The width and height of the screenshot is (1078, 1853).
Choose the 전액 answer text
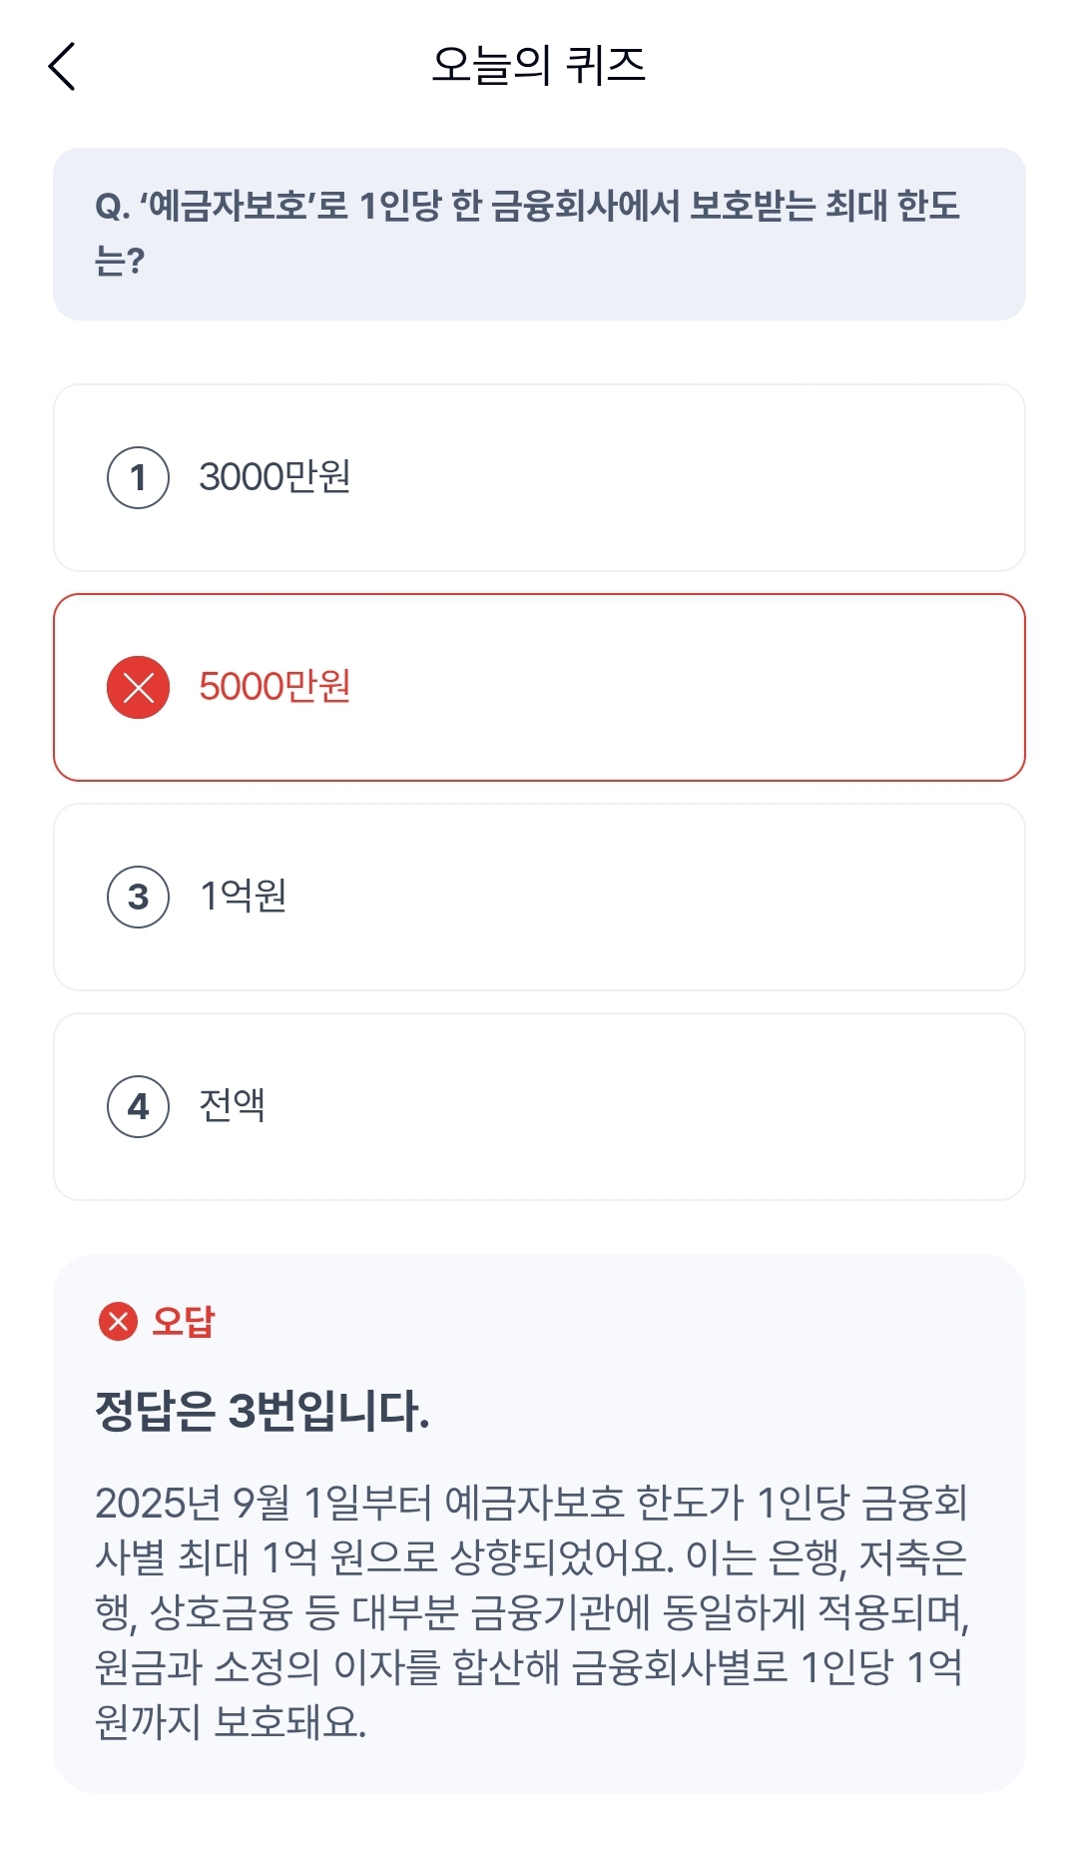tap(232, 1106)
